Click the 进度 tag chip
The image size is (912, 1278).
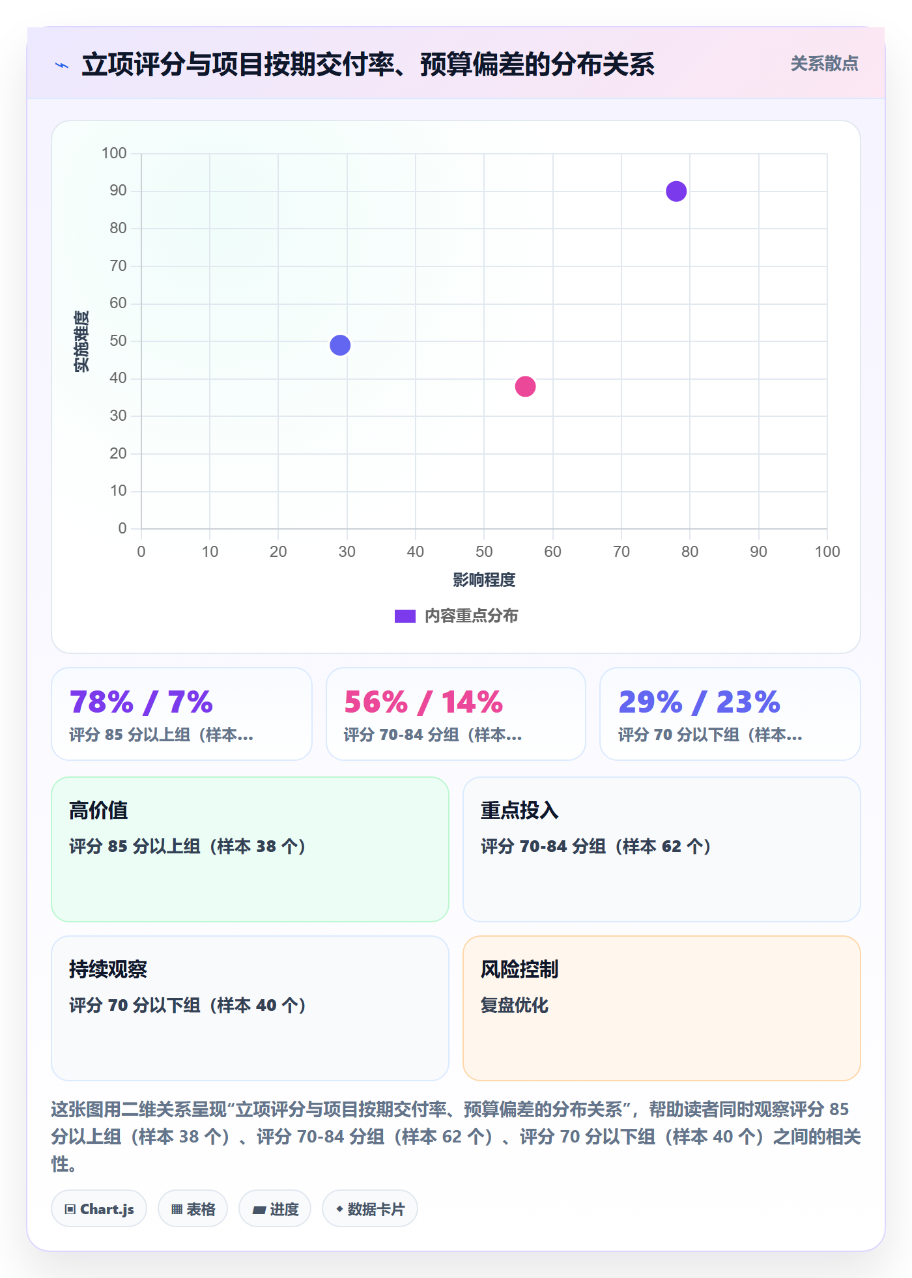pyautogui.click(x=275, y=1209)
